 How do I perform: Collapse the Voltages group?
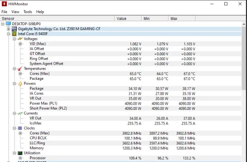pos(14,39)
